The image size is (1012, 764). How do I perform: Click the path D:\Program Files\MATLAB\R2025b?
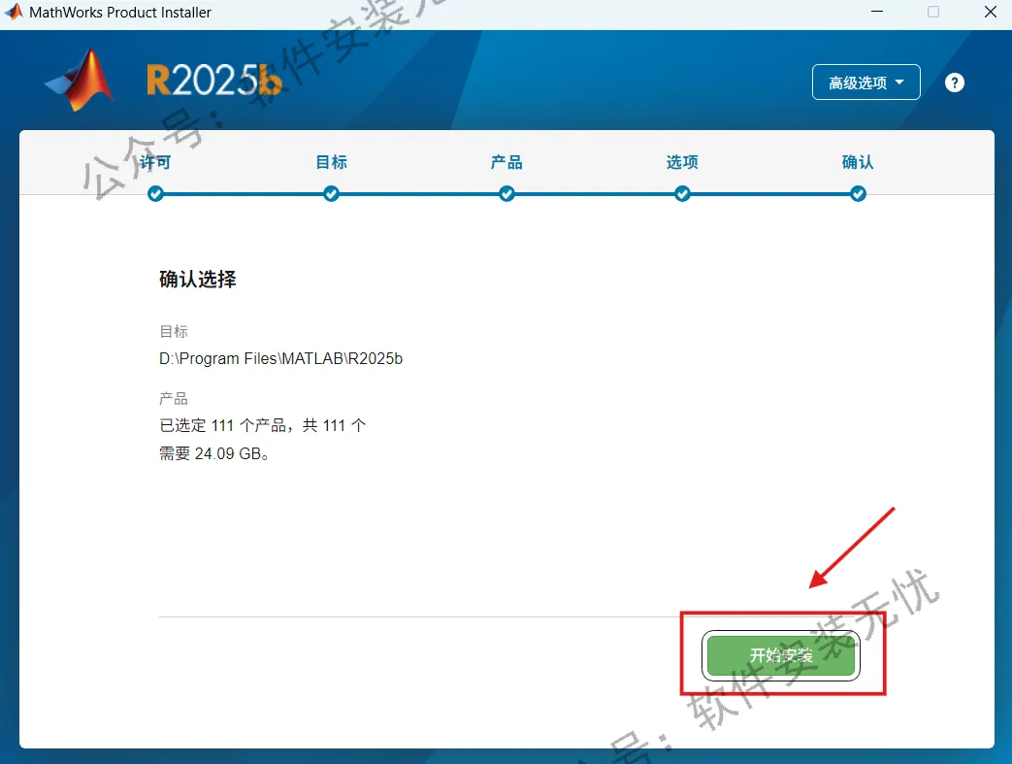click(x=280, y=358)
